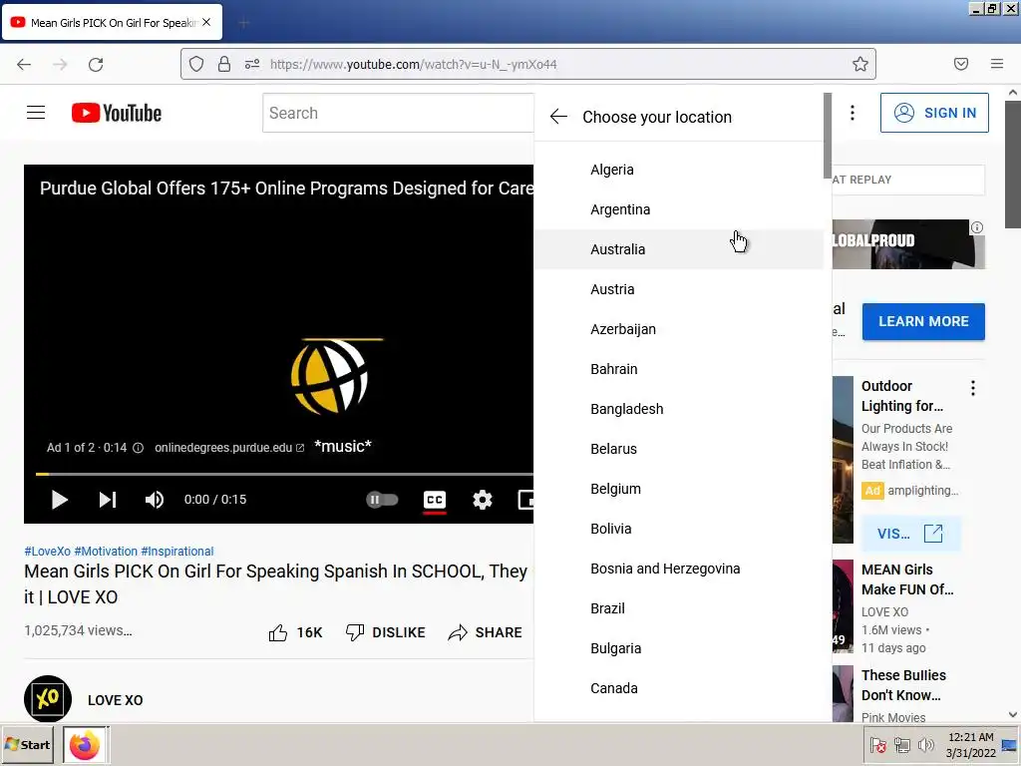Close the Mean Girls tab
Screen dimensions: 1021x766
click(x=206, y=22)
